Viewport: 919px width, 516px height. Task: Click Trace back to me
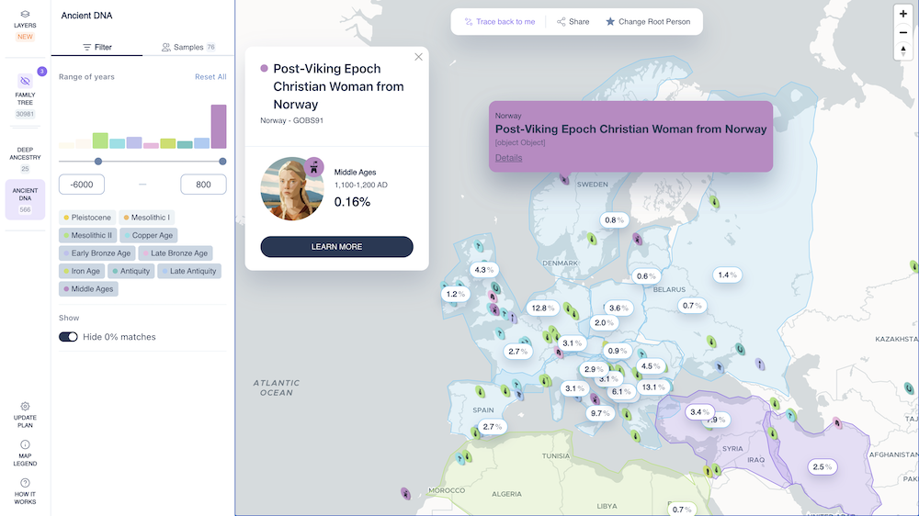point(499,22)
